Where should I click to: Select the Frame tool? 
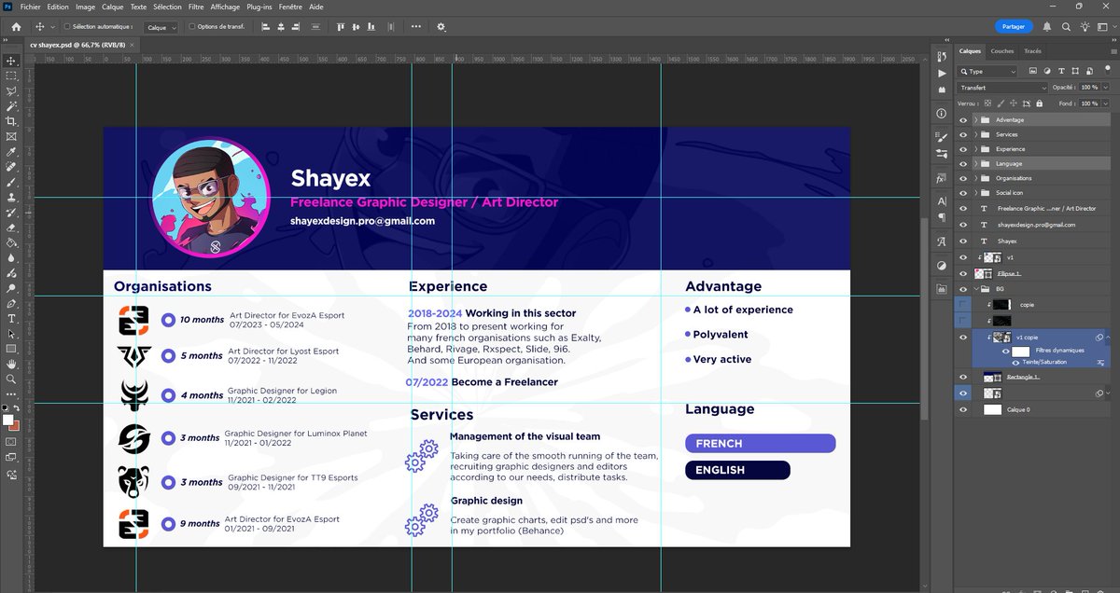click(x=11, y=136)
